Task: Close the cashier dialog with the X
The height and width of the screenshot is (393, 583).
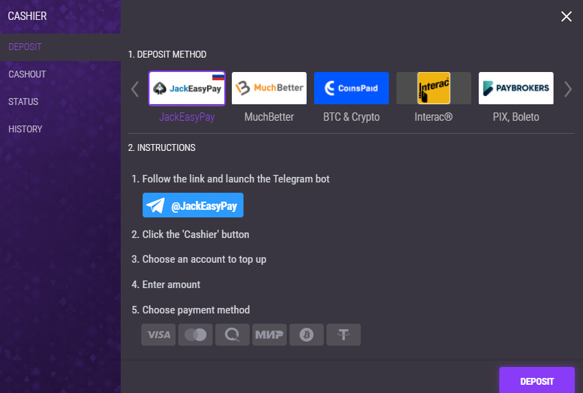Action: pos(567,16)
